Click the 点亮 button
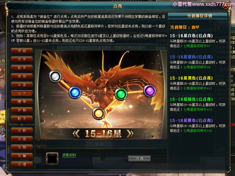 pos(139,158)
